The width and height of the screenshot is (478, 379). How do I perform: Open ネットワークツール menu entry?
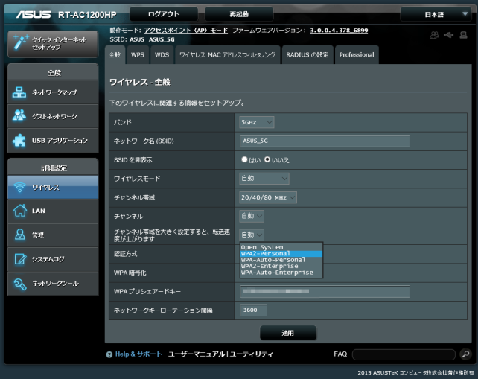(x=53, y=284)
